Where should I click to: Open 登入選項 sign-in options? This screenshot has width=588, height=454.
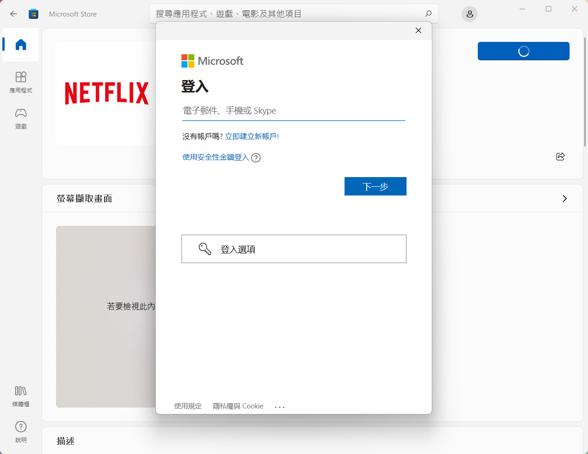click(x=294, y=249)
